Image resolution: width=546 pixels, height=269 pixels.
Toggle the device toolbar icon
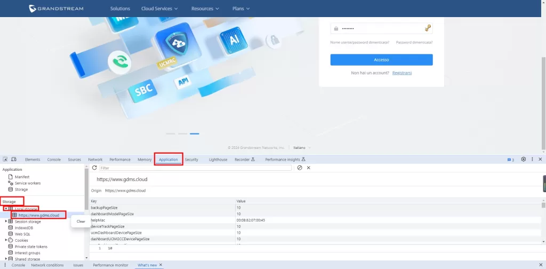point(14,159)
